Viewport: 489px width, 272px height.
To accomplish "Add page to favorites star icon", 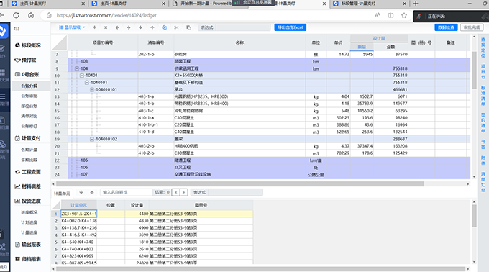I will pos(404,15).
